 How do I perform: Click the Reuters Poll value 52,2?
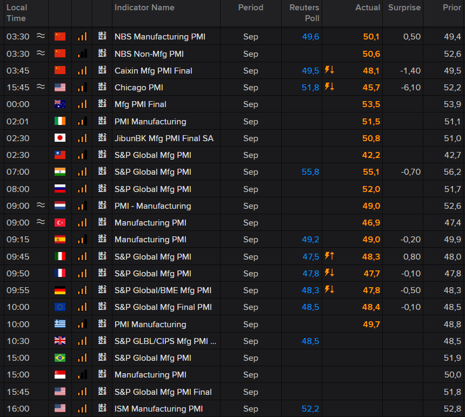point(310,409)
